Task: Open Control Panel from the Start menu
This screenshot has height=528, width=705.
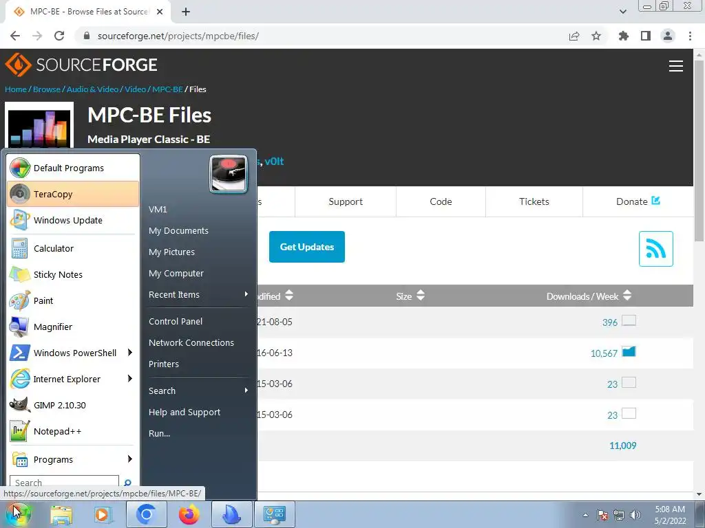Action: [176, 321]
